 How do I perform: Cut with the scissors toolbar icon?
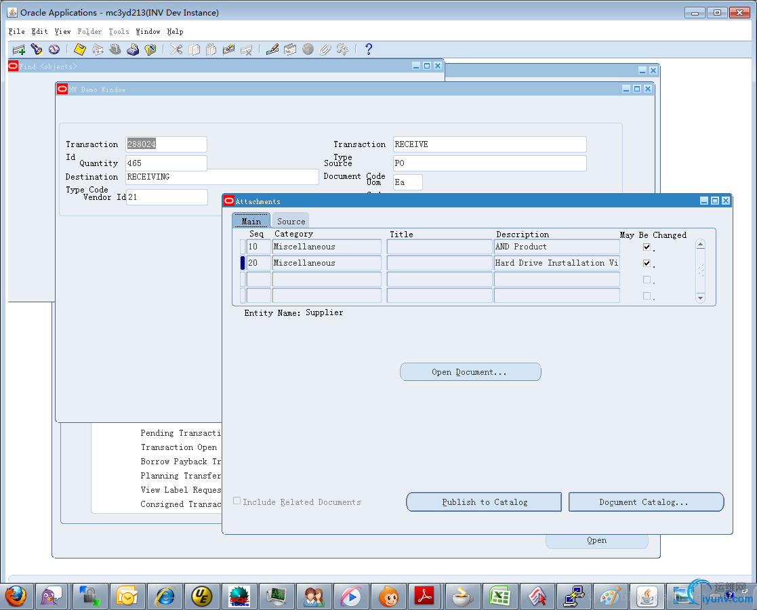(176, 49)
